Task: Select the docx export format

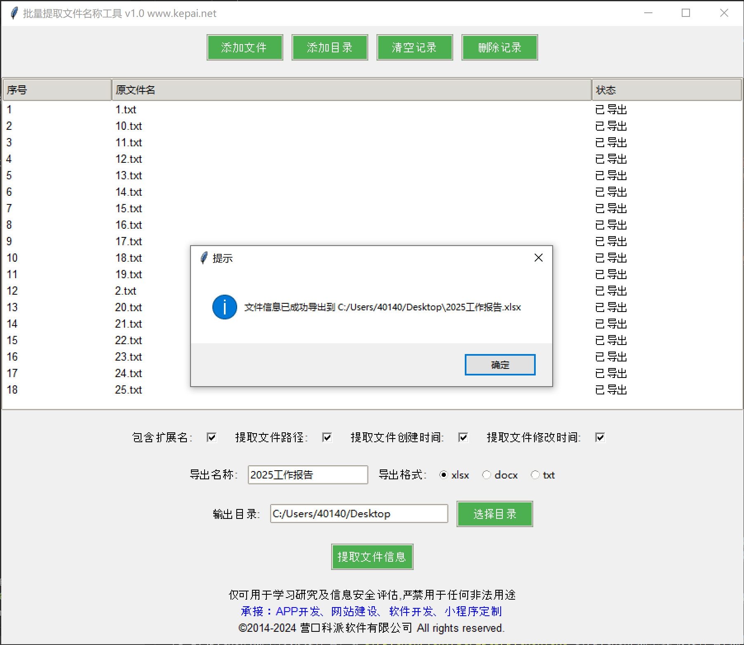Action: (x=487, y=475)
